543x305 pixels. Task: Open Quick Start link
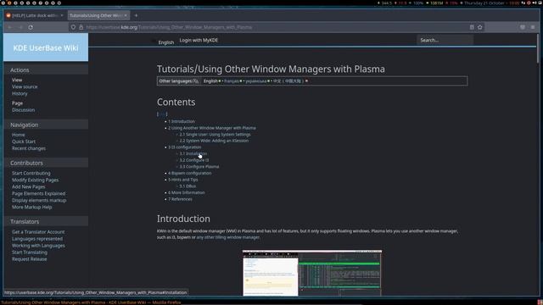click(24, 141)
